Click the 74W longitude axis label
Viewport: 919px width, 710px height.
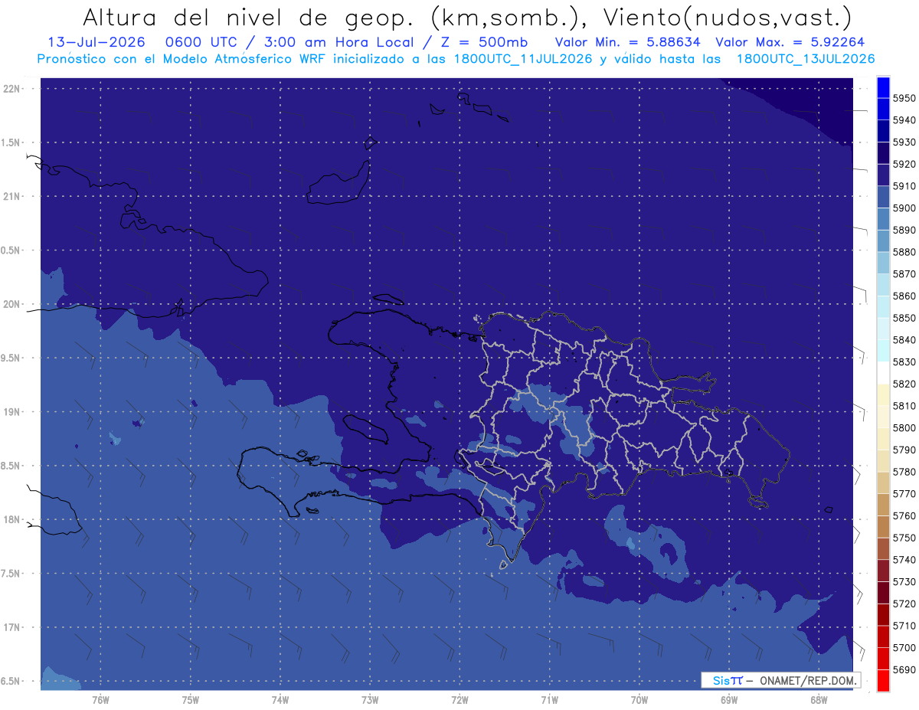tap(280, 699)
